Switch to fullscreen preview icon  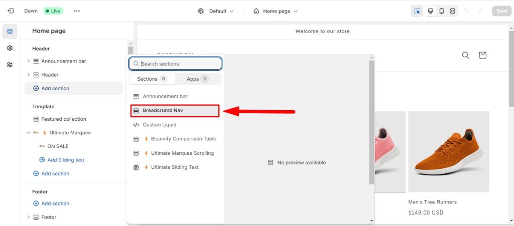click(x=452, y=11)
